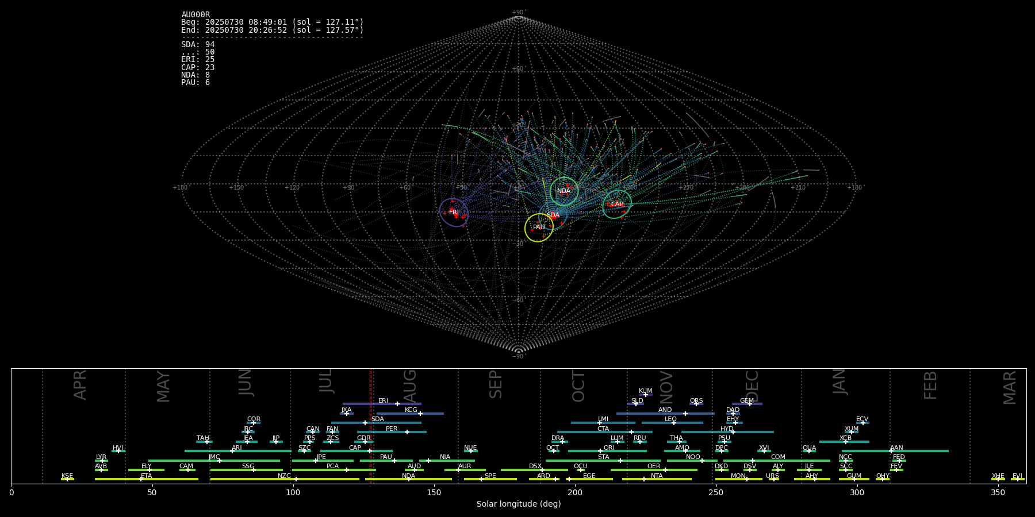Click the URS shower bar in the timeline
Image resolution: width=1035 pixels, height=517 pixels.
coord(773,479)
